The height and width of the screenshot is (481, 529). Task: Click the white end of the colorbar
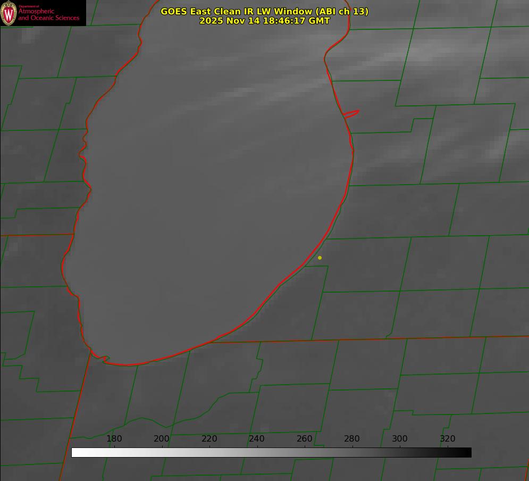coord(75,453)
